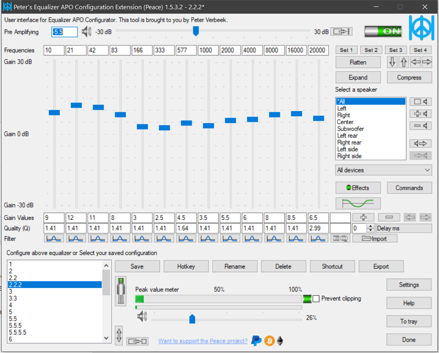
Task: Click the volume speaker icon below peak meter
Action: [142, 316]
